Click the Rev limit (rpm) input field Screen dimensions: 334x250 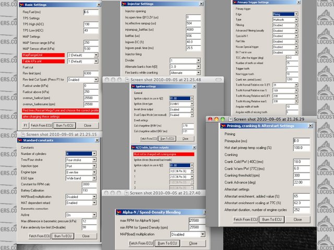coord(91,73)
